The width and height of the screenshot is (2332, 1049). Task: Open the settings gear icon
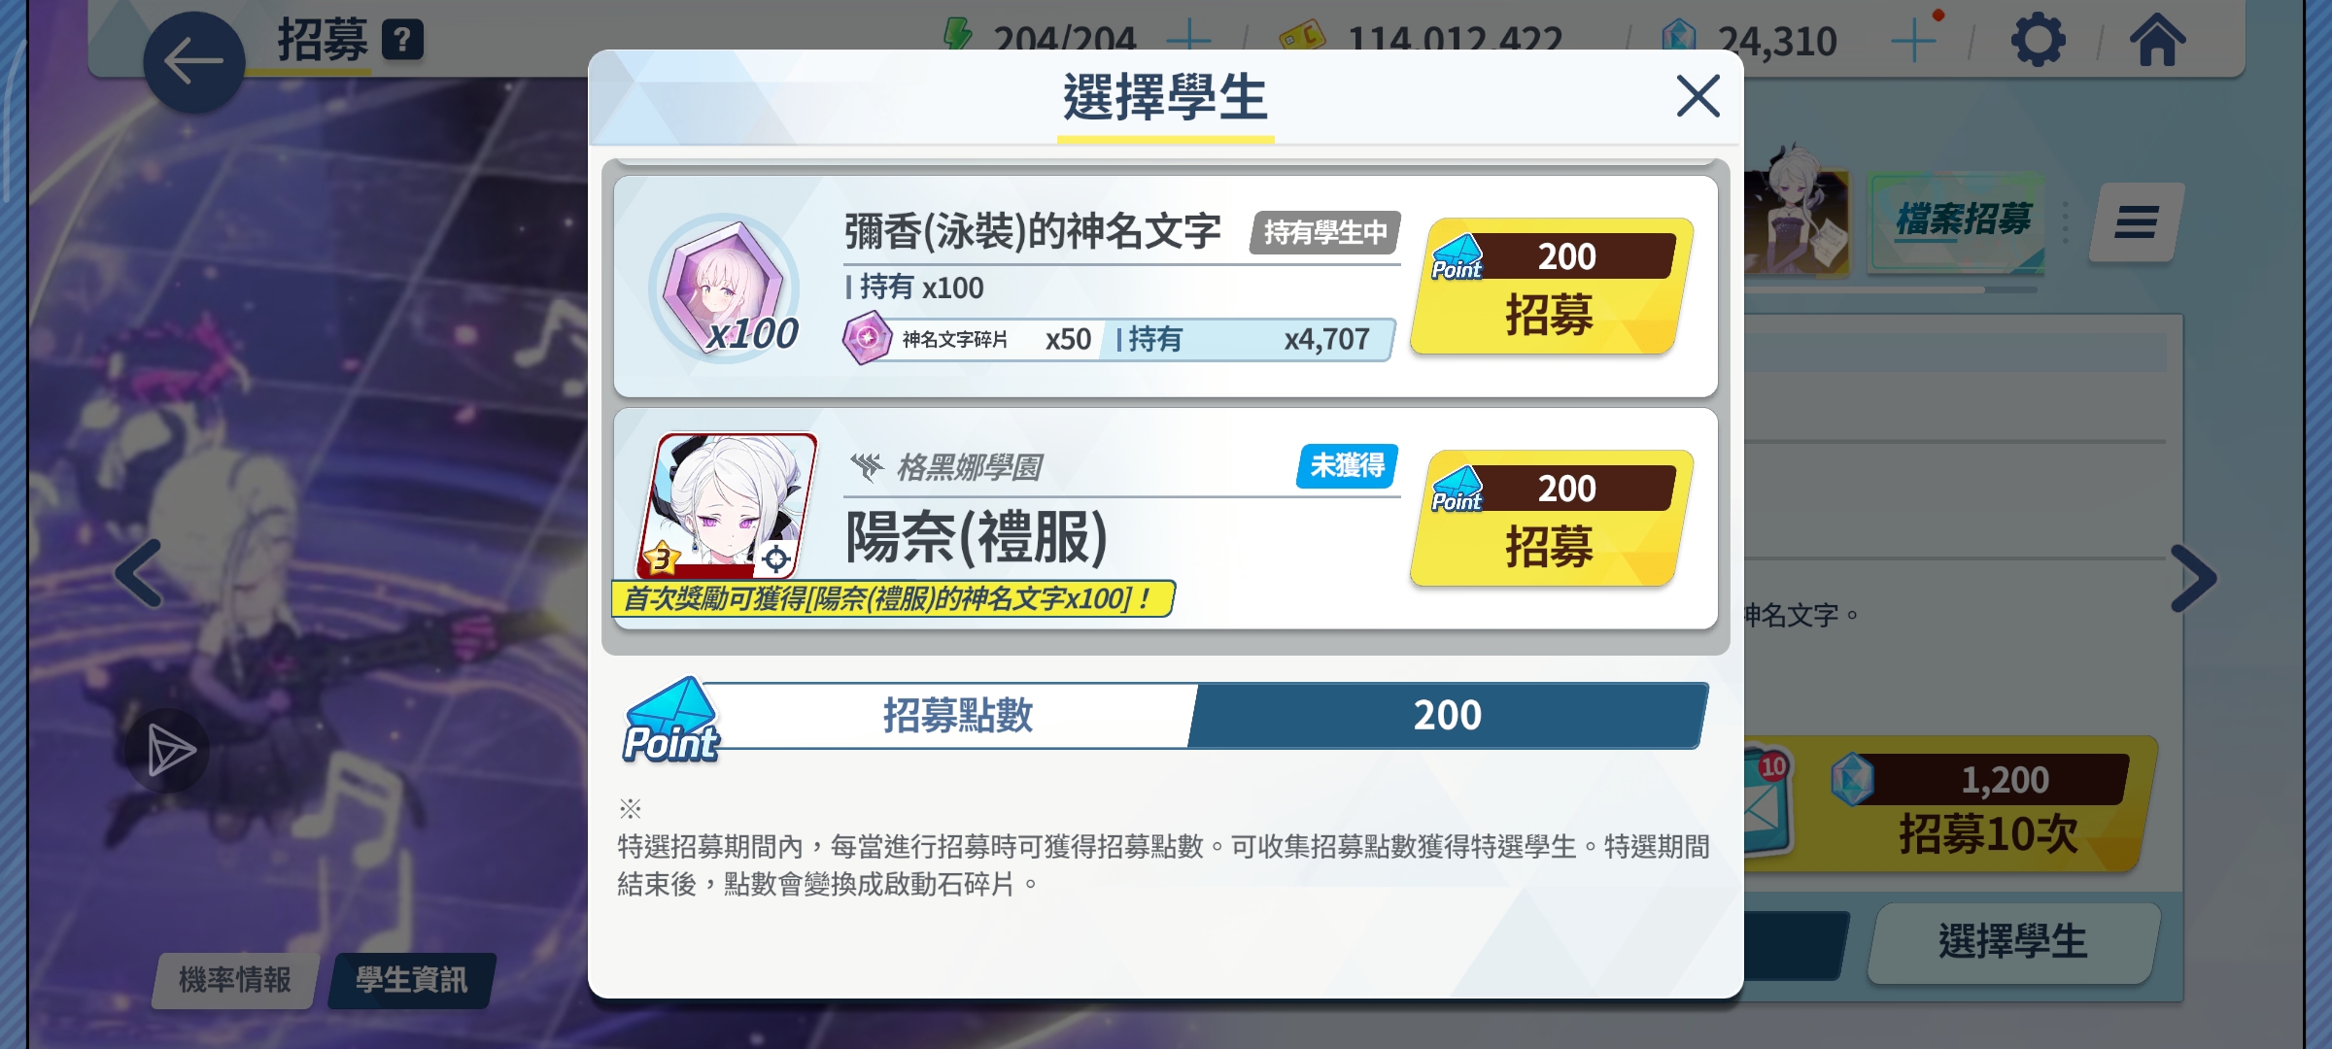(x=2038, y=41)
